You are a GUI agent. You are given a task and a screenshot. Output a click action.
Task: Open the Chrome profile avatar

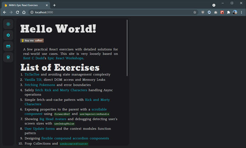coord(235,12)
